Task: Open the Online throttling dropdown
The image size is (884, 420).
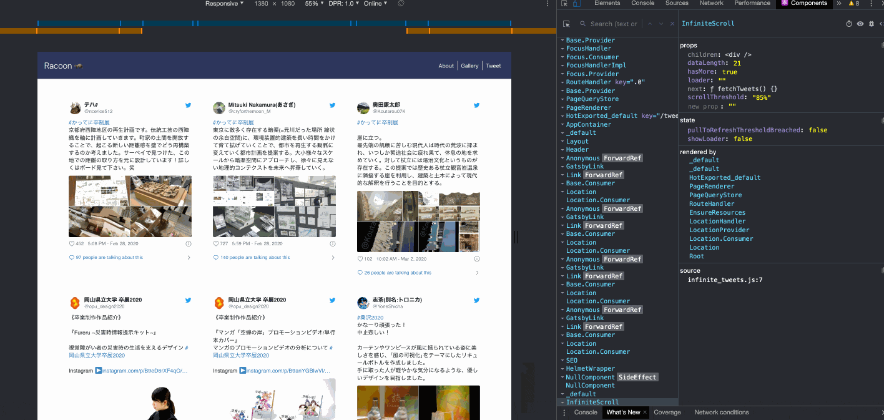Action: coord(375,3)
